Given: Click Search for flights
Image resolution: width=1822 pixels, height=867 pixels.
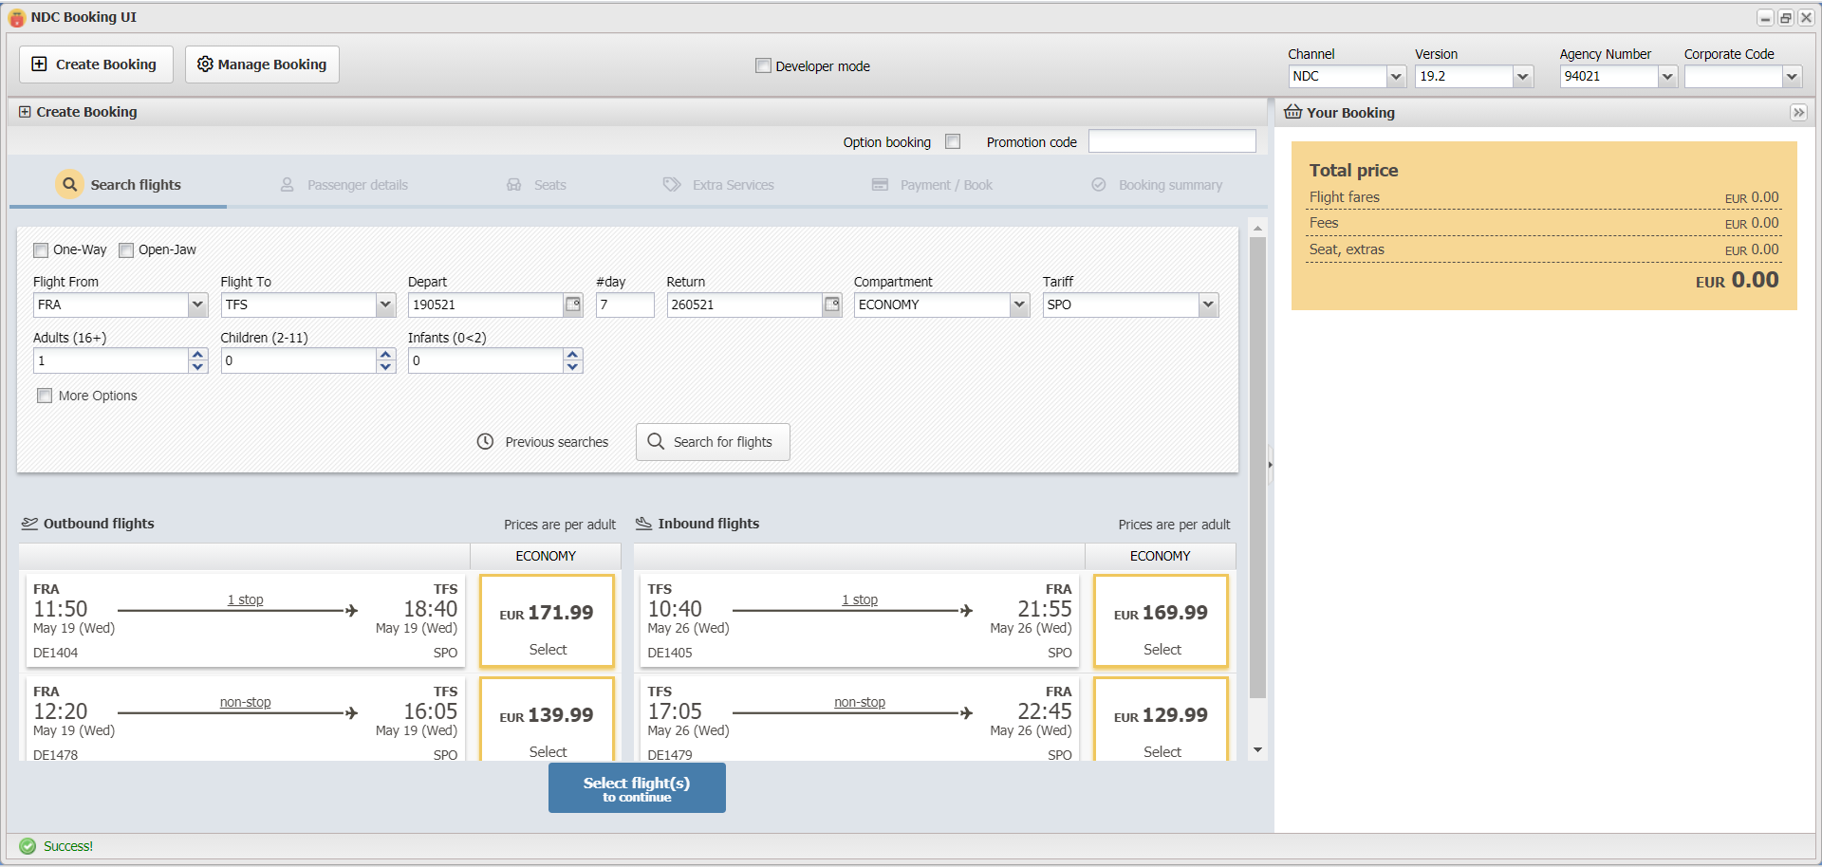Looking at the screenshot, I should pos(713,441).
